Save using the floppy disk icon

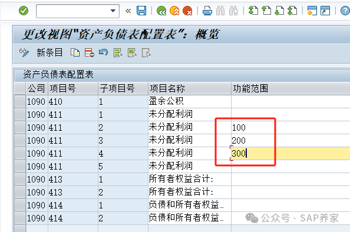click(x=141, y=11)
